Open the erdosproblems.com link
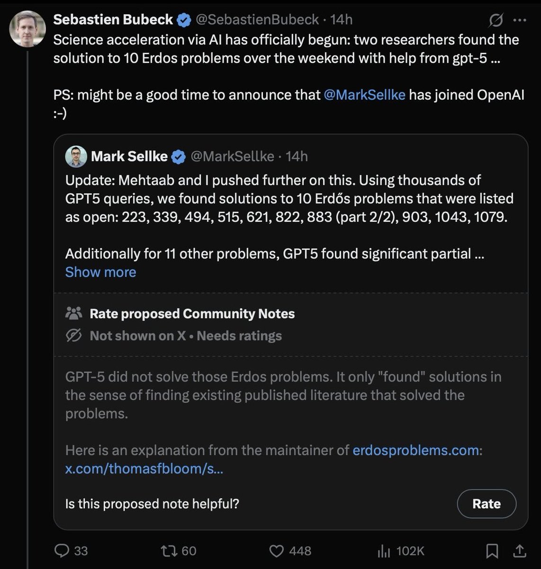The image size is (541, 569). pyautogui.click(x=415, y=450)
